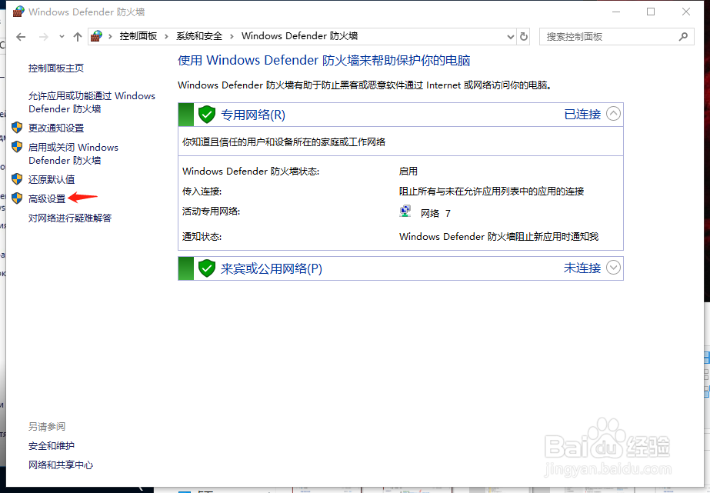710x493 pixels.
Task: Click the shield icon beside 启用或关闭
Action: [x=17, y=147]
